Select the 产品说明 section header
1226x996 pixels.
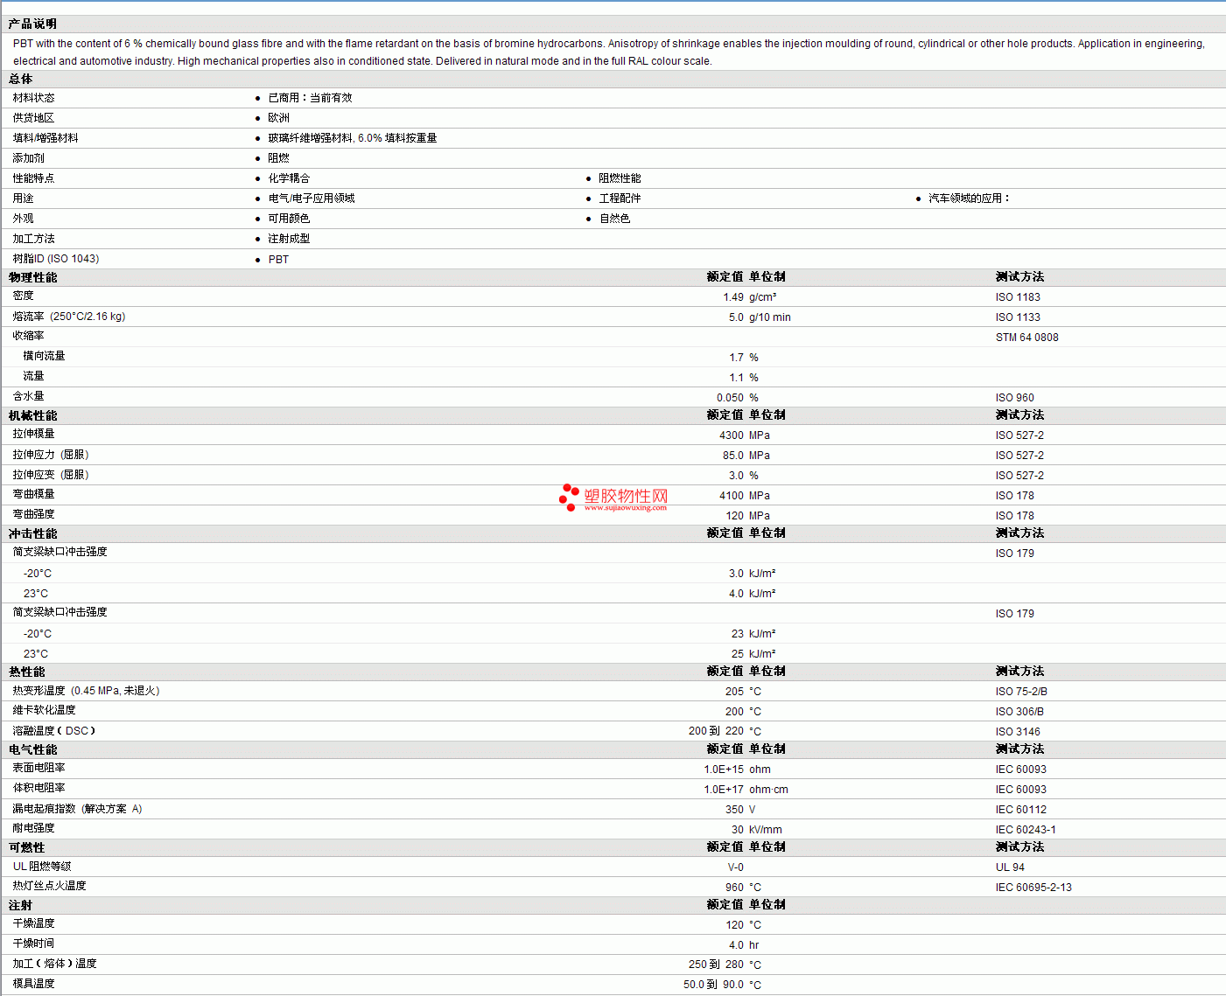(32, 24)
